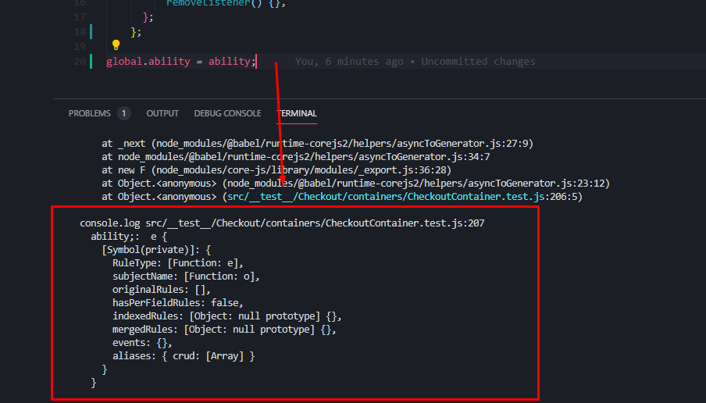
Task: Click the 'indexedRules: [Object: null prototype]' line
Action: 227,316
